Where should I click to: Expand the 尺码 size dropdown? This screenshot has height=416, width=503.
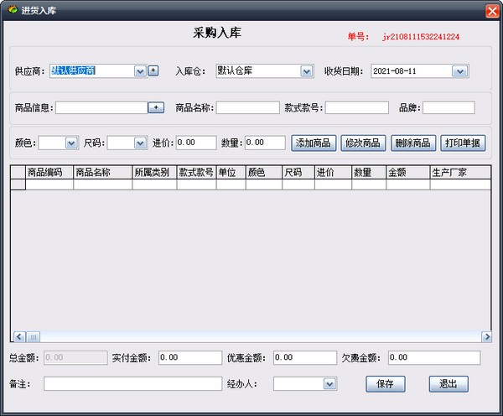[139, 143]
